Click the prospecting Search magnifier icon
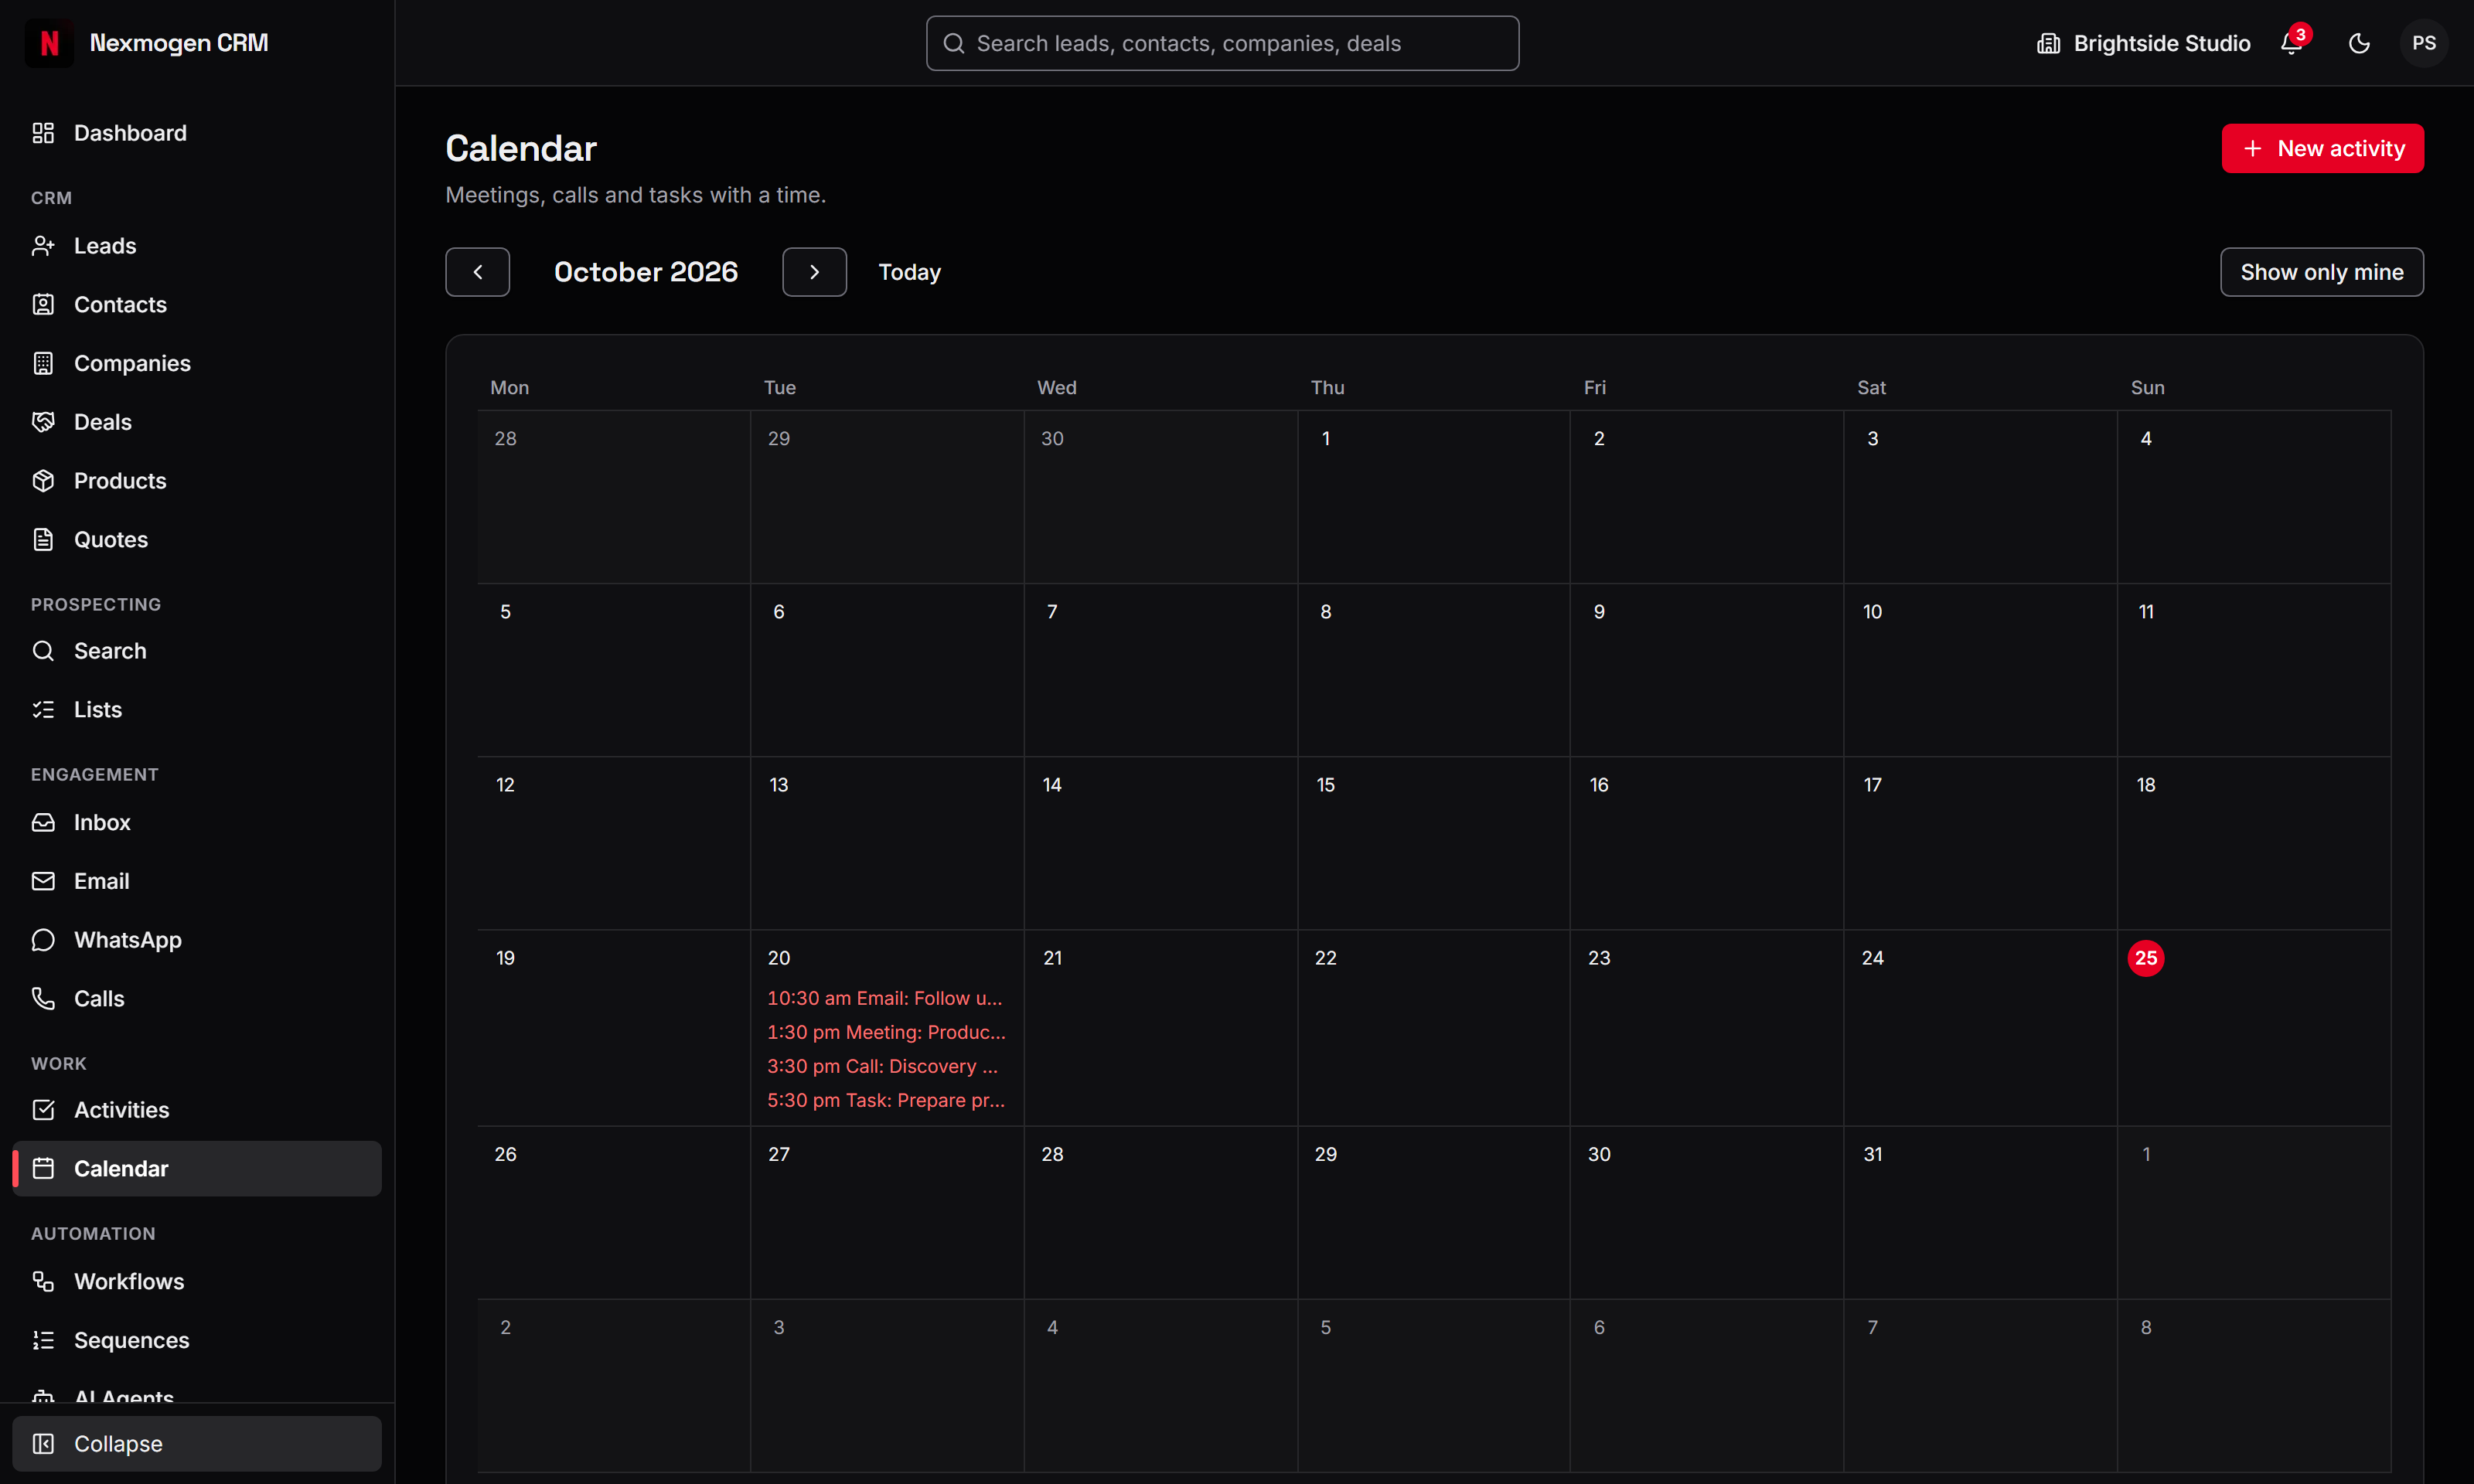 pyautogui.click(x=43, y=651)
